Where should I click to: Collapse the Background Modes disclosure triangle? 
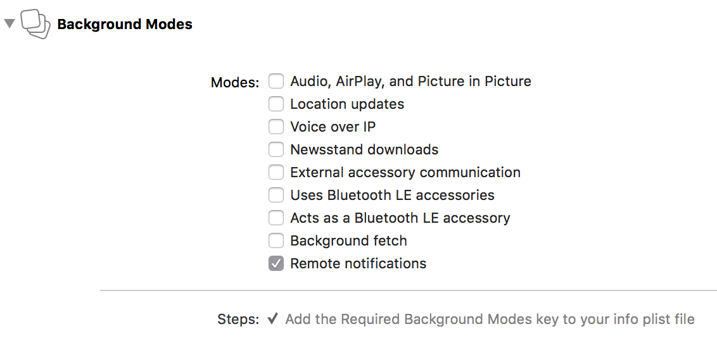coord(9,23)
